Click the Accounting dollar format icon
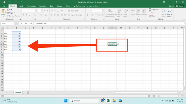186x104 pixels. point(88,15)
